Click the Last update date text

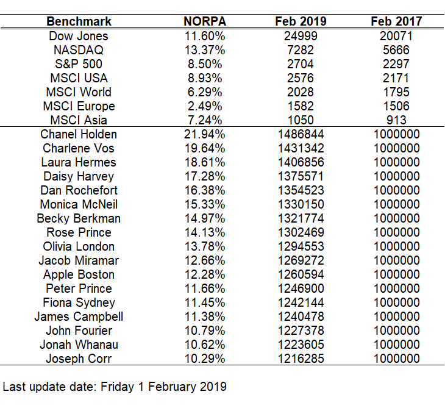point(115,387)
